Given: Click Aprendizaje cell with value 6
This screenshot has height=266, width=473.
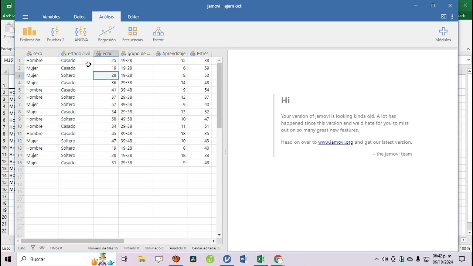Looking at the screenshot, I should [171, 68].
